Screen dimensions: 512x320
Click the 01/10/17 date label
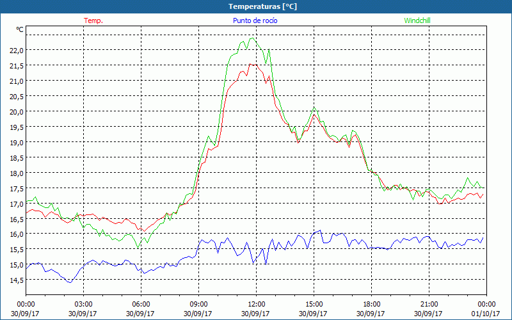coord(486,314)
